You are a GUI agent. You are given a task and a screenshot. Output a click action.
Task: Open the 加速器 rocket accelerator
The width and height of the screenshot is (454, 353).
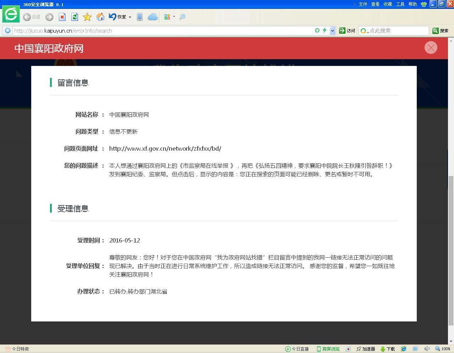point(366,349)
